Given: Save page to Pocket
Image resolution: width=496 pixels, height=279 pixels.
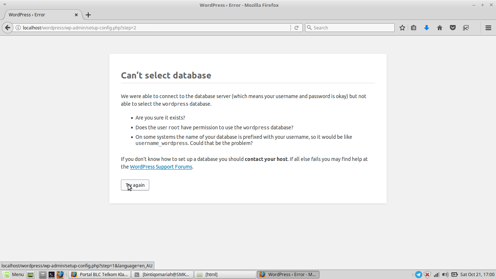Looking at the screenshot, I should click(x=453, y=28).
